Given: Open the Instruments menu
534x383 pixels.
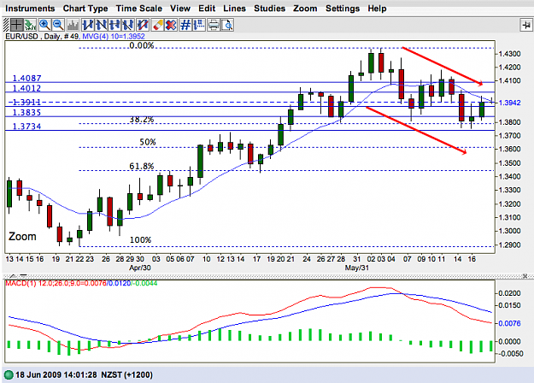Looking at the screenshot, I should point(30,9).
